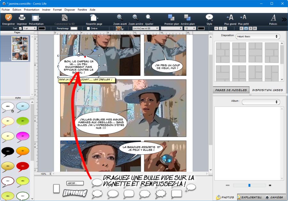Open the Disposer menu
This screenshot has width=288, height=201.
70,10
